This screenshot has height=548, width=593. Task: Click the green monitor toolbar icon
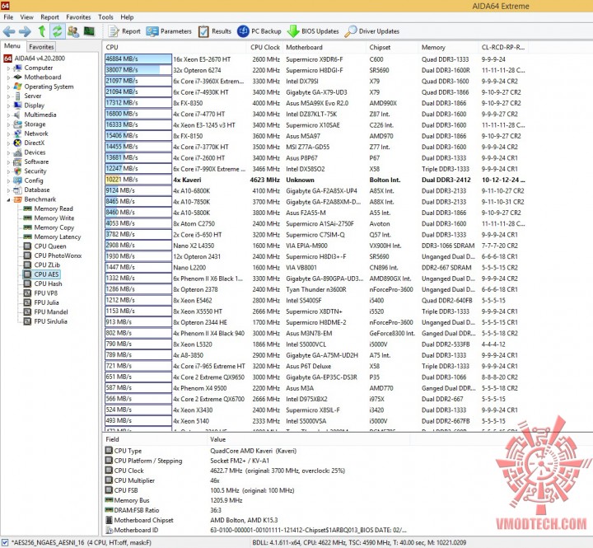point(89,31)
